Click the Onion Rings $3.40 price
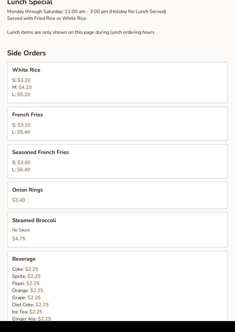 [19, 200]
